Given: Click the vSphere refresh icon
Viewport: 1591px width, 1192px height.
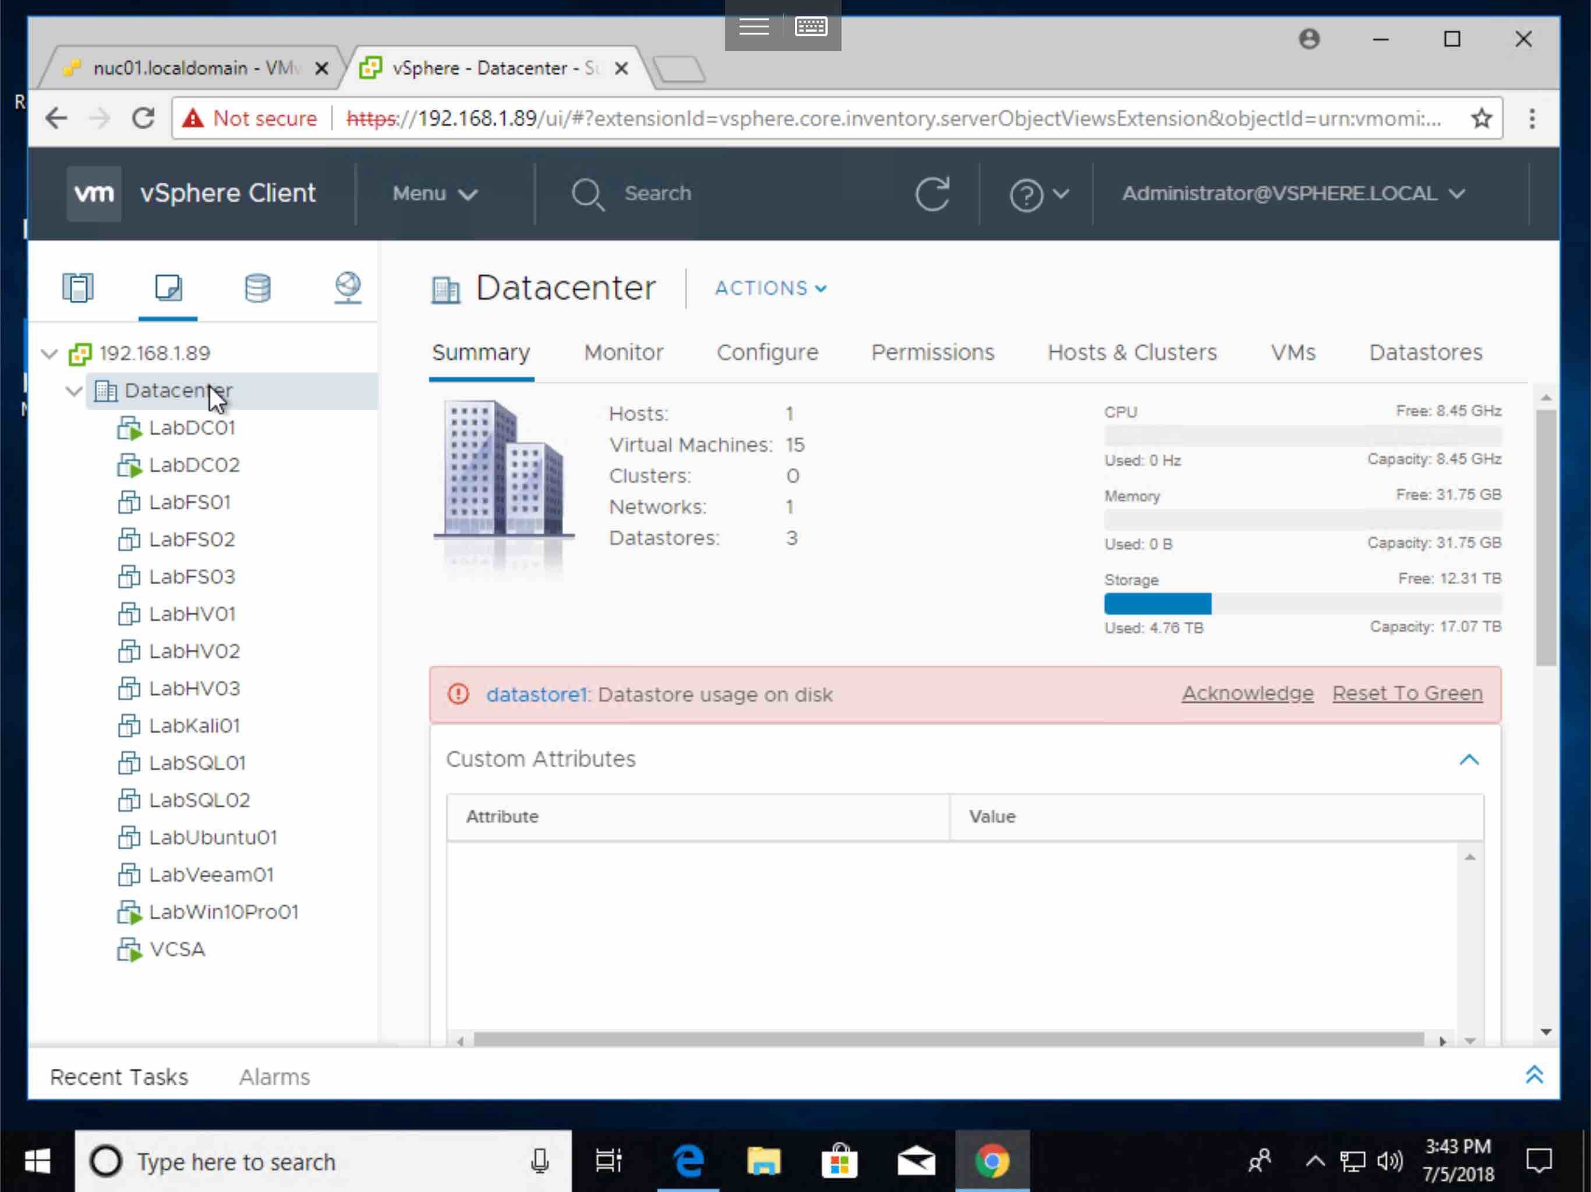Looking at the screenshot, I should tap(933, 194).
